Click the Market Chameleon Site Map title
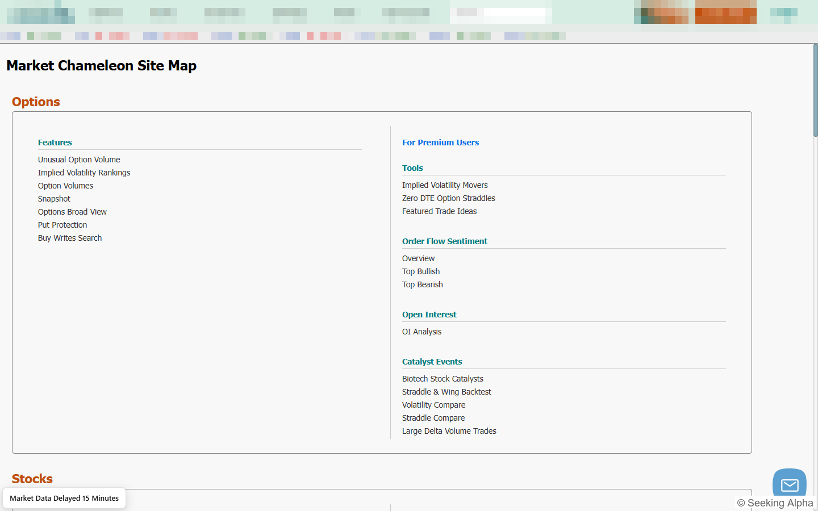This screenshot has height=511, width=818. [102, 65]
